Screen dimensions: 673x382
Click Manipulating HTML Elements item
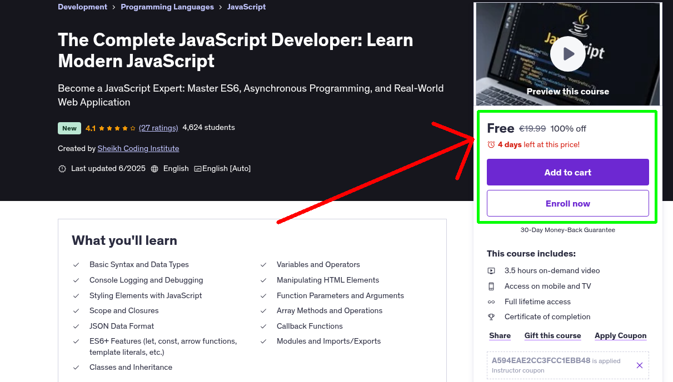(x=328, y=280)
